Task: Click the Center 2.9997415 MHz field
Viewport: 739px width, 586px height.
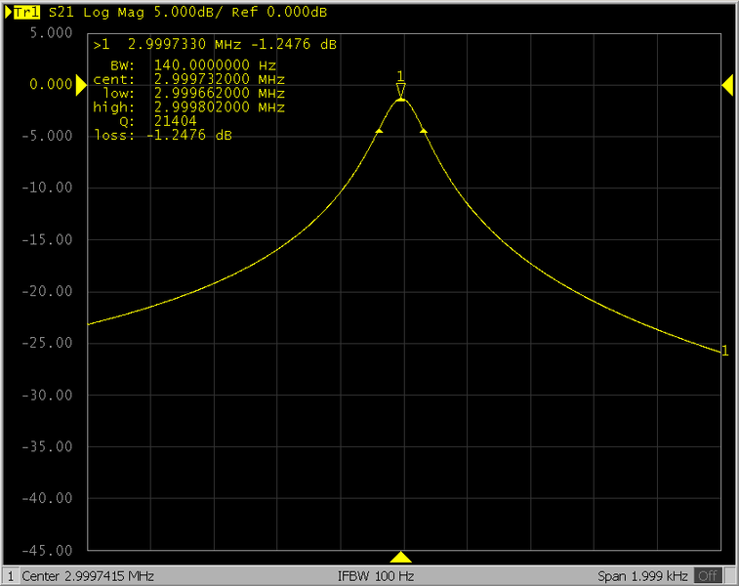Action: 87,576
